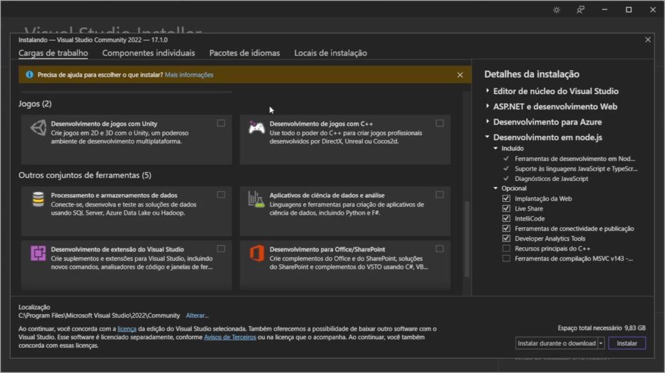This screenshot has width=665, height=373.
Task: Open the Instalar durante o download dropdown arrow
Action: point(601,343)
